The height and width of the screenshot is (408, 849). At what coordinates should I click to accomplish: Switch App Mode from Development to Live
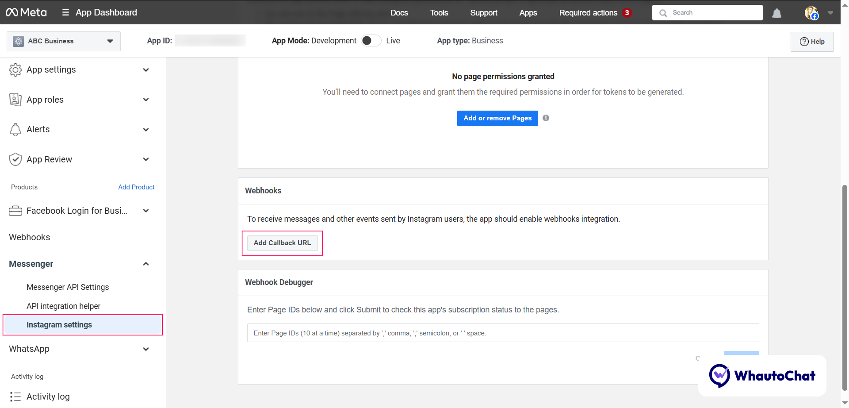[371, 40]
